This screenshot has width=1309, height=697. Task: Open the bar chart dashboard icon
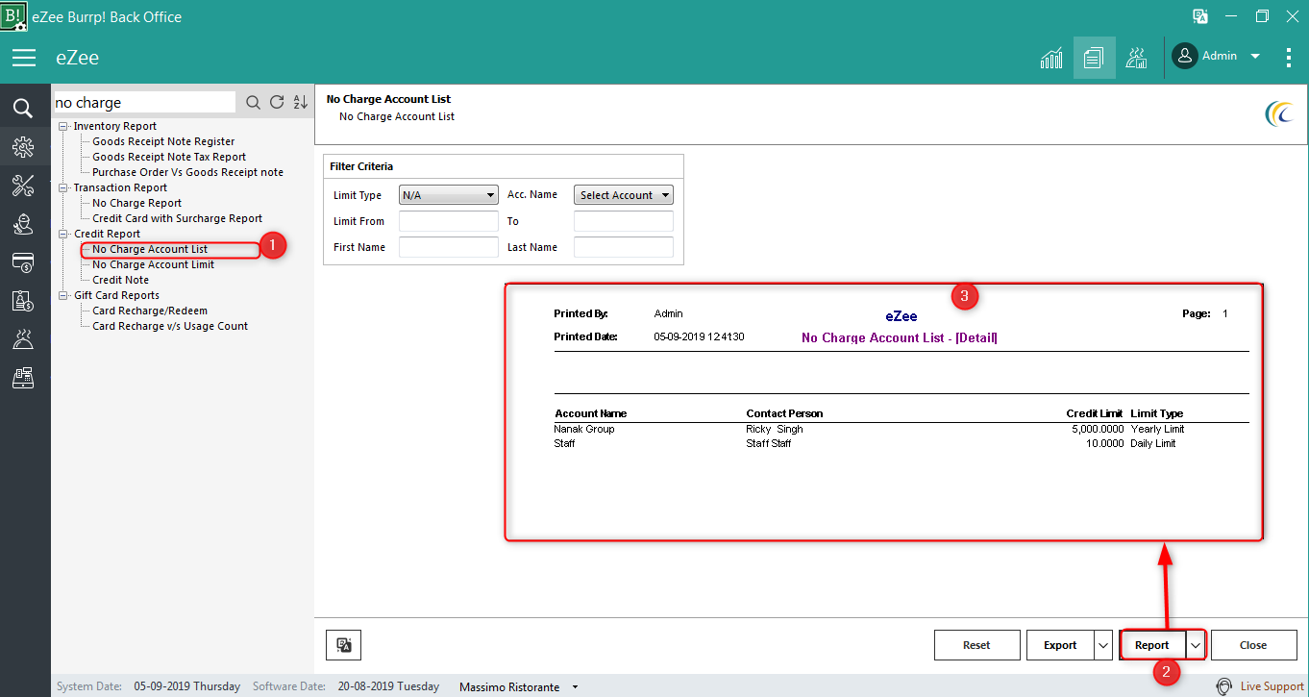1051,58
